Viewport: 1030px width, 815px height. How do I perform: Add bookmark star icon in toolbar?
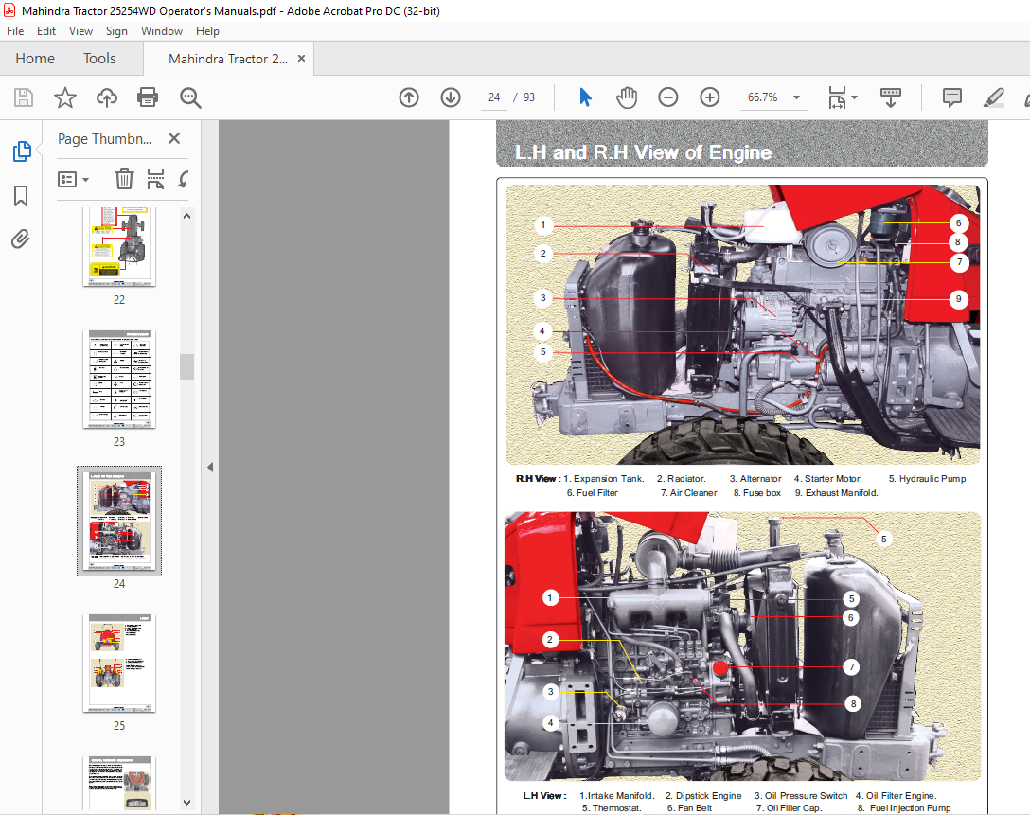tap(65, 97)
